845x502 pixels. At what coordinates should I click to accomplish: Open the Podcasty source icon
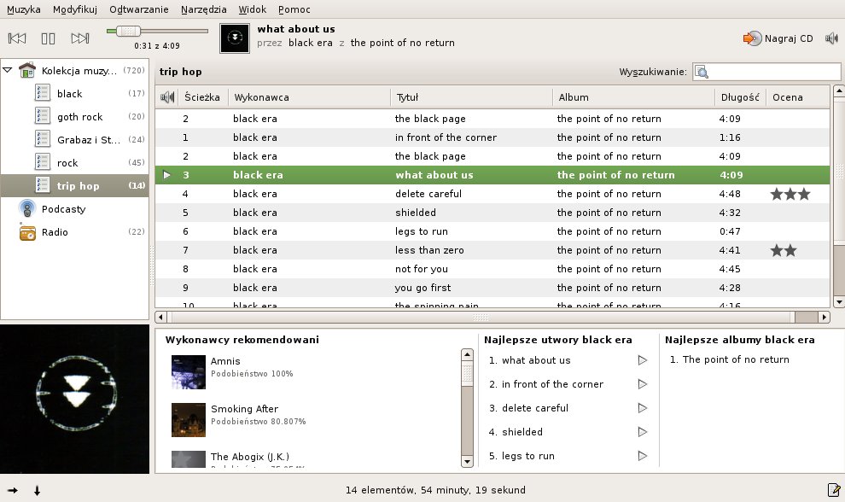[27, 208]
